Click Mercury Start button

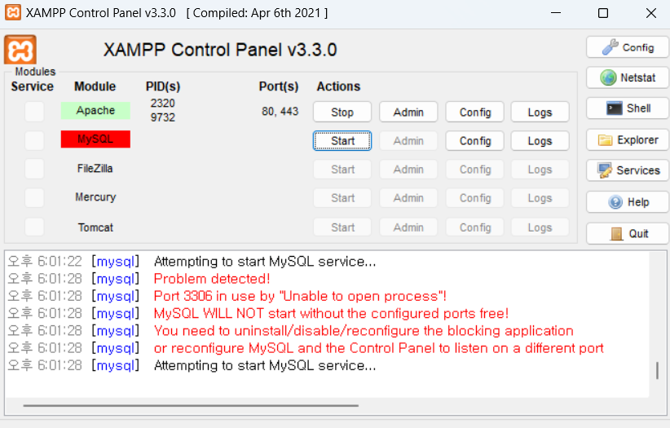[x=342, y=198]
